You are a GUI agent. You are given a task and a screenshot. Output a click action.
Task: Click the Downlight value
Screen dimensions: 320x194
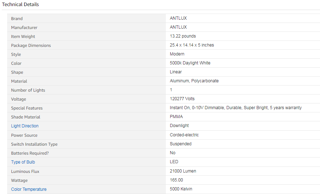(x=179, y=126)
